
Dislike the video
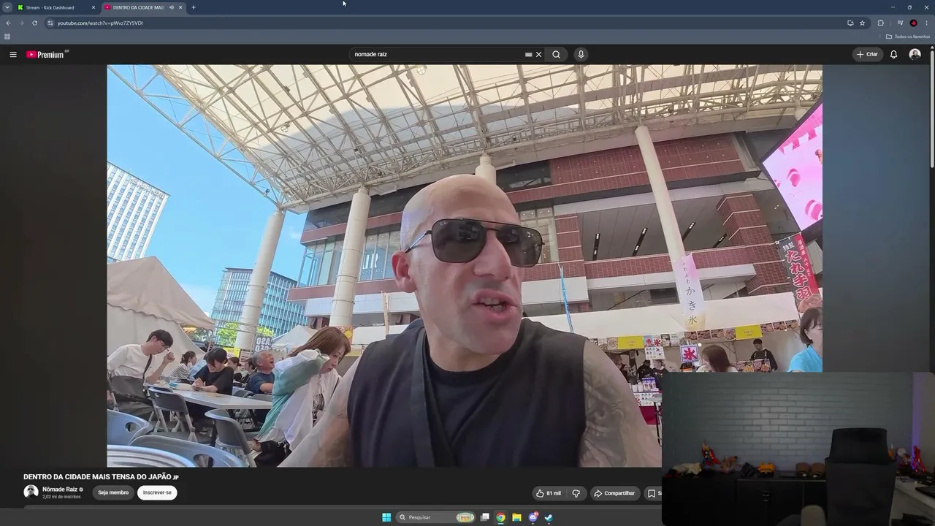(576, 493)
